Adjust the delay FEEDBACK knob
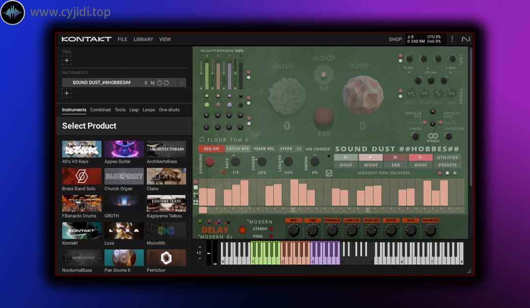530x308 pixels. coord(332,231)
